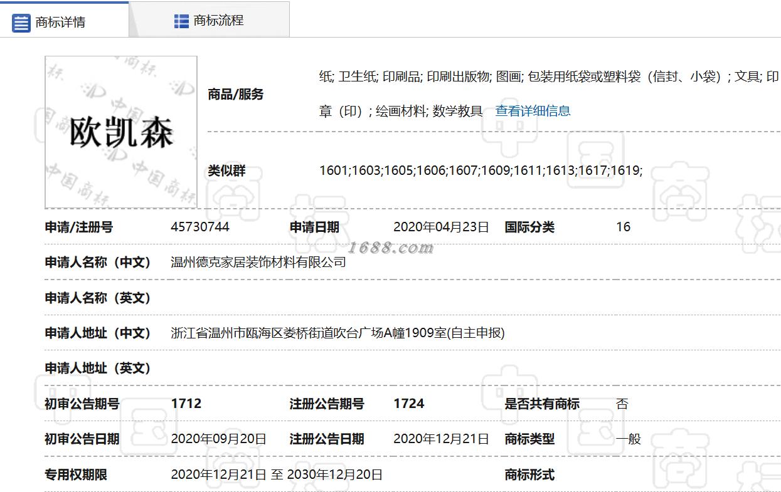The image size is (781, 492).
Task: Click the 商标类型 label
Action: tap(530, 439)
